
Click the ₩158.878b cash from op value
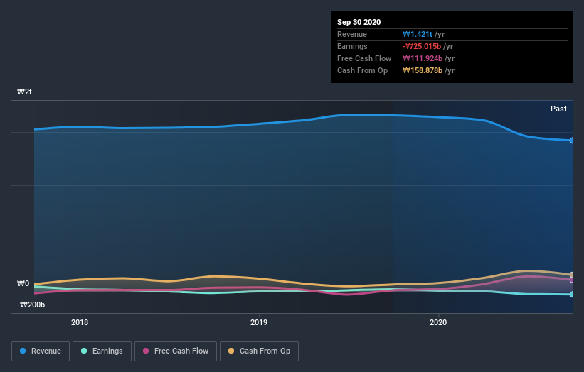click(423, 70)
